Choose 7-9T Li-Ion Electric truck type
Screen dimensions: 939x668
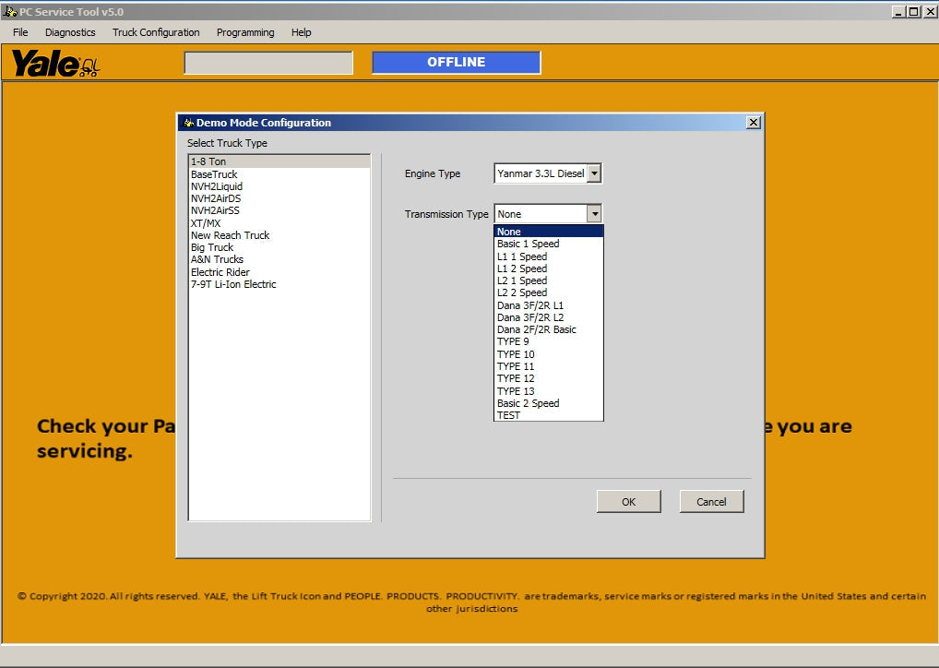pos(233,284)
